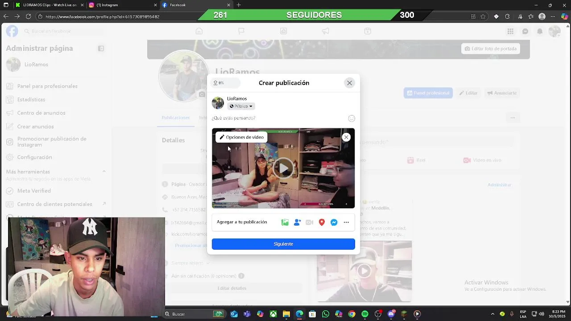
Task: Open WhatsApp from the taskbar
Action: [326, 314]
